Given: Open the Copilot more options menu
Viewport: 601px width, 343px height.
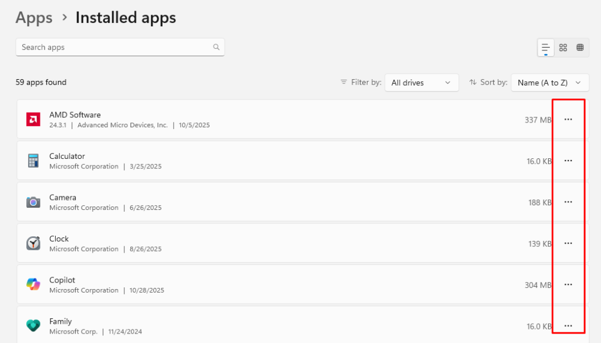Looking at the screenshot, I should point(568,284).
